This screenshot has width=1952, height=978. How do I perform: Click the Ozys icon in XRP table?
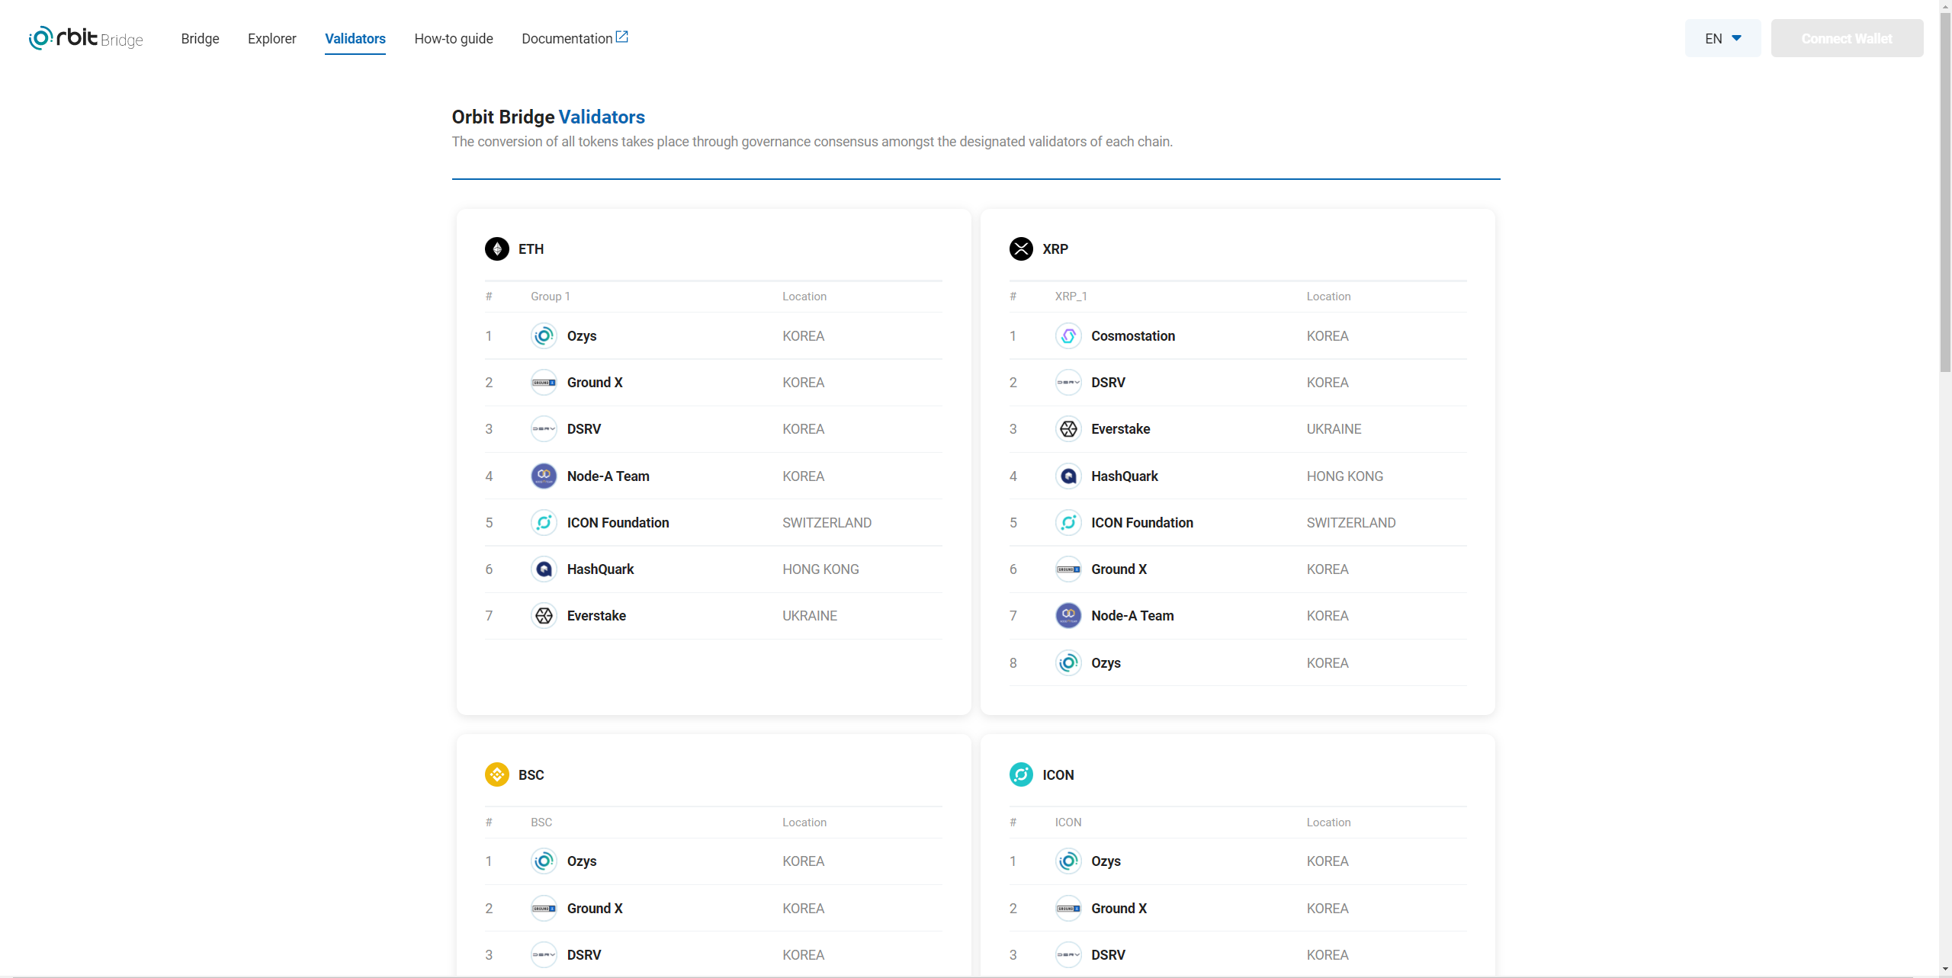tap(1068, 663)
